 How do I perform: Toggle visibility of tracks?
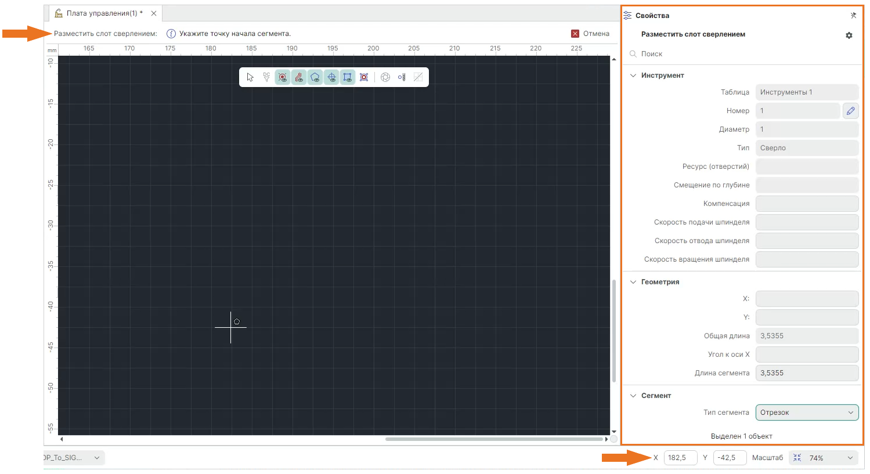299,77
